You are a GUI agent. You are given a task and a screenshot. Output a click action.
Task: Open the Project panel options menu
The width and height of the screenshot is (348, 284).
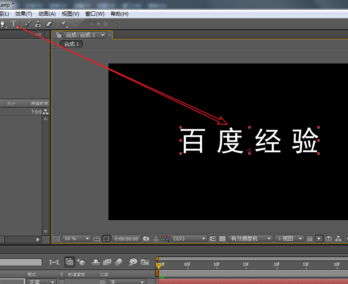tap(39, 34)
